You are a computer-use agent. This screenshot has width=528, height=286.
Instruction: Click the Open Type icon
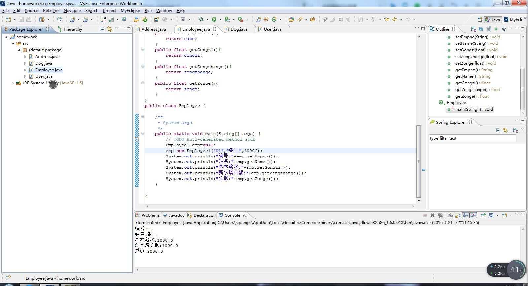291,19
